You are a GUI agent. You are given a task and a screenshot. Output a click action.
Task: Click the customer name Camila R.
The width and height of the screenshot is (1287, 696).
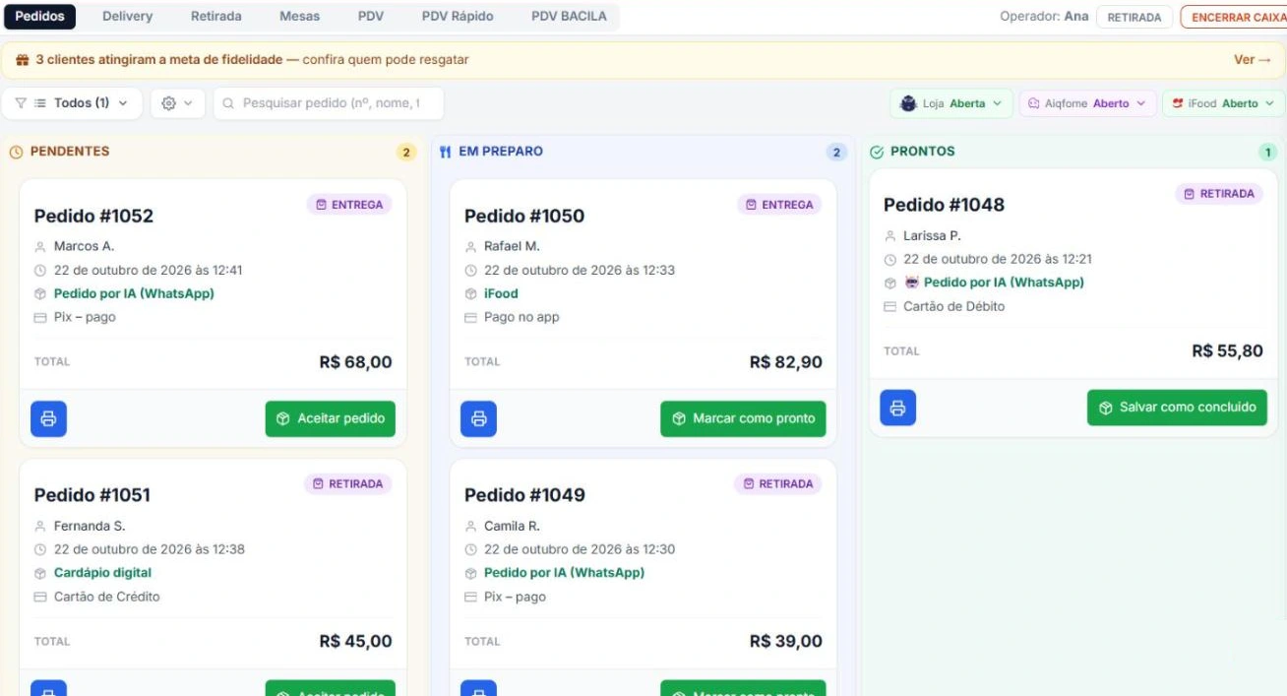[x=512, y=526]
